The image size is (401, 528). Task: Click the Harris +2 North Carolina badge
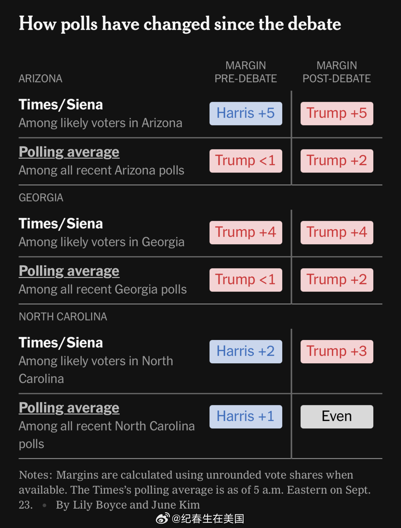coord(246,351)
